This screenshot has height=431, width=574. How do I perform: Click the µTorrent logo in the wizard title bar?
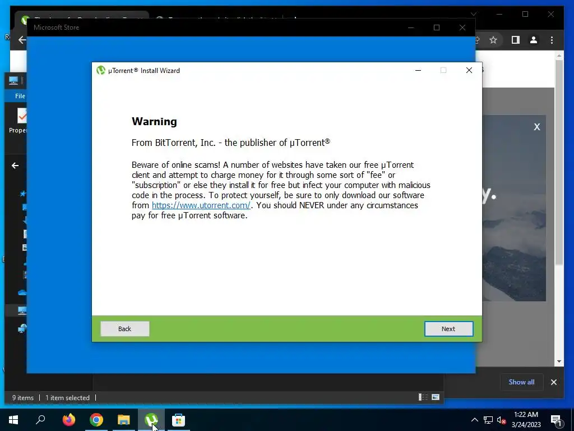tap(101, 70)
